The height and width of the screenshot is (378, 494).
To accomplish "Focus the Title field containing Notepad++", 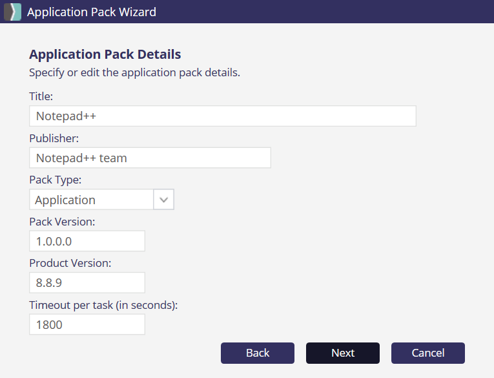I will pos(222,116).
